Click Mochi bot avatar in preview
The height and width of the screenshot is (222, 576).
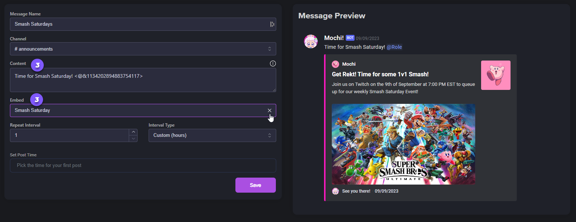[310, 42]
